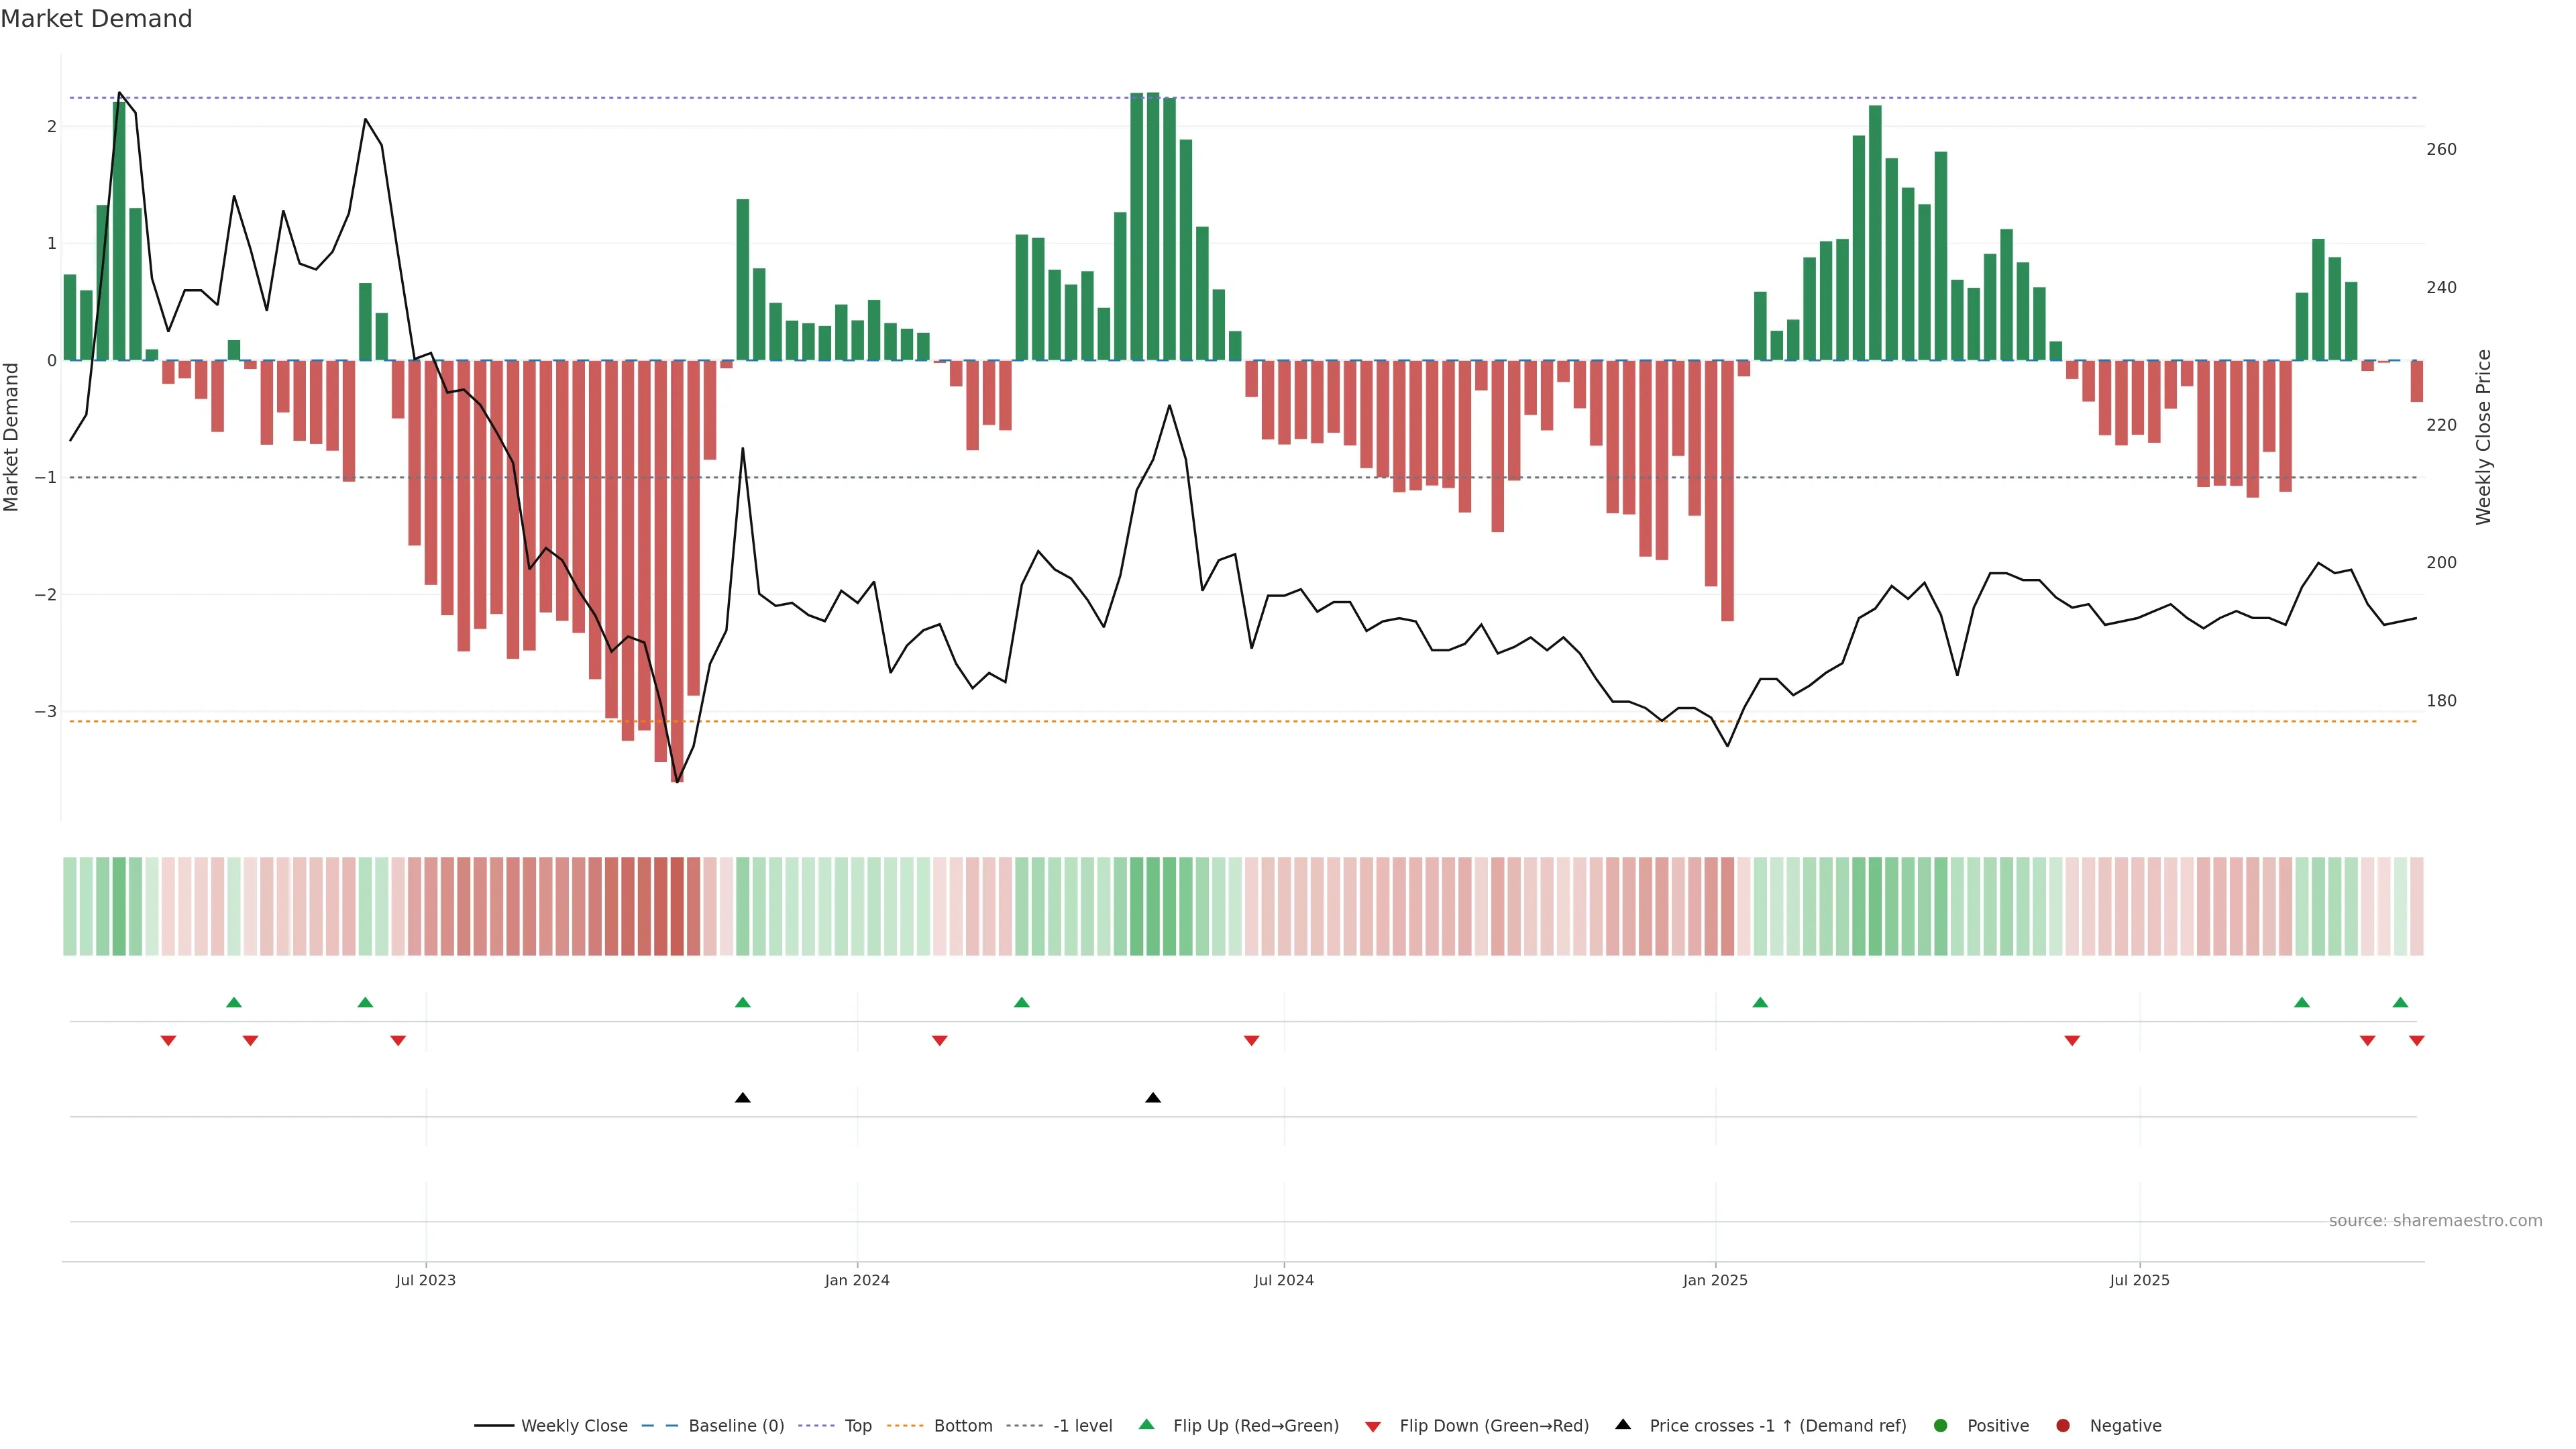Toggle the -1 level legend entry
2576x1449 pixels.
1082,1426
